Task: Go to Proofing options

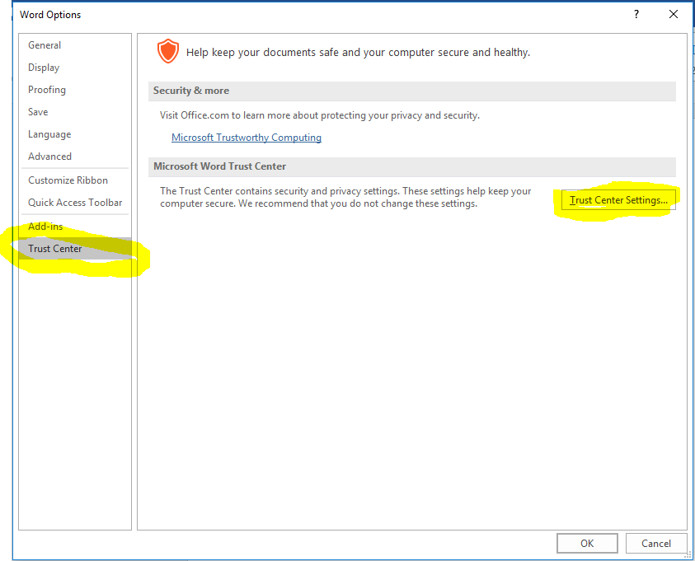Action: coord(75,90)
